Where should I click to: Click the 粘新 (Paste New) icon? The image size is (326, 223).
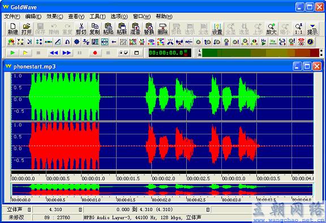click(122, 29)
